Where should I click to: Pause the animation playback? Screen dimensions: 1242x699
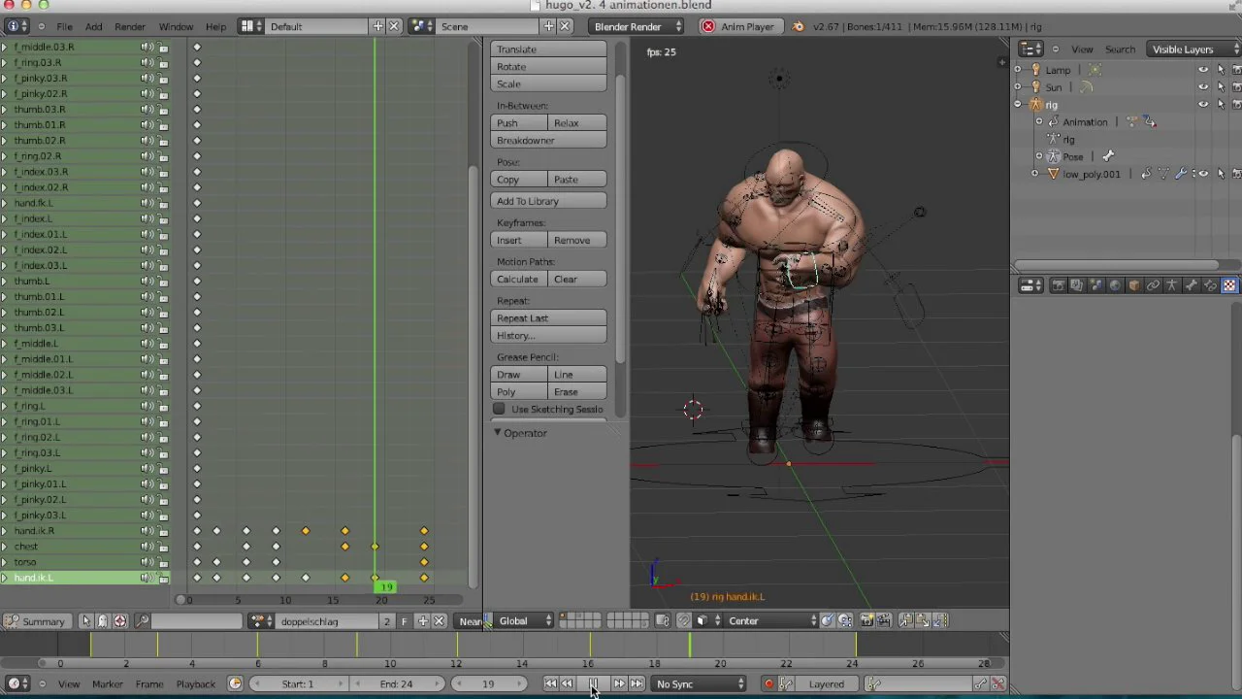pos(593,684)
